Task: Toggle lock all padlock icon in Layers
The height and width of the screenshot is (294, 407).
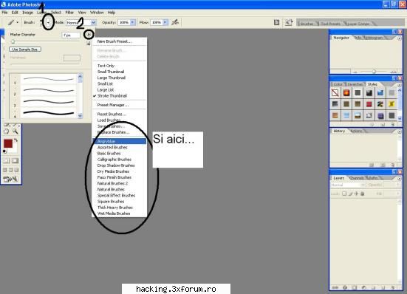Action: [363, 194]
